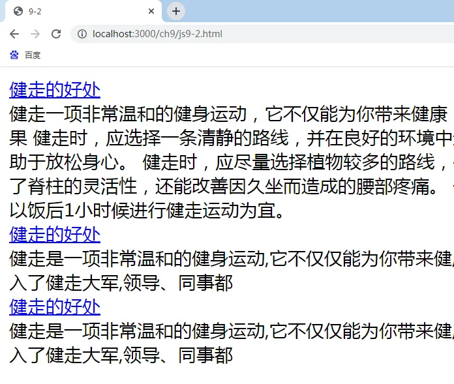Open a new tab with the plus button

point(176,11)
